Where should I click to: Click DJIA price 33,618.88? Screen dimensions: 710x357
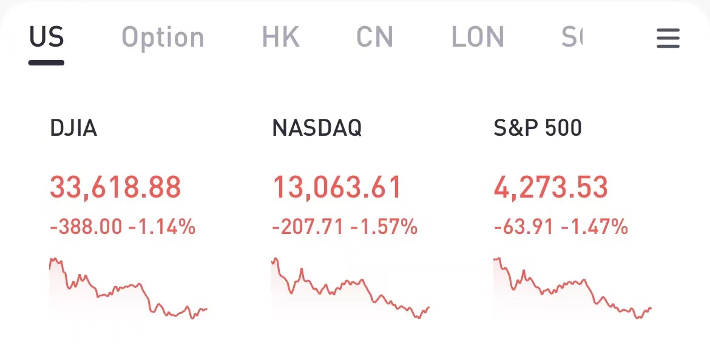(x=115, y=187)
